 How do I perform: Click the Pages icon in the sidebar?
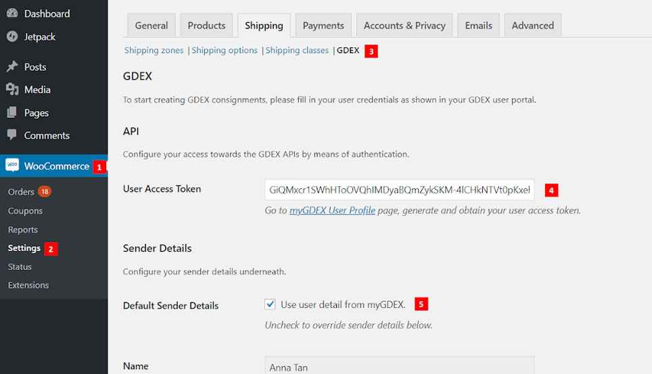coord(12,112)
